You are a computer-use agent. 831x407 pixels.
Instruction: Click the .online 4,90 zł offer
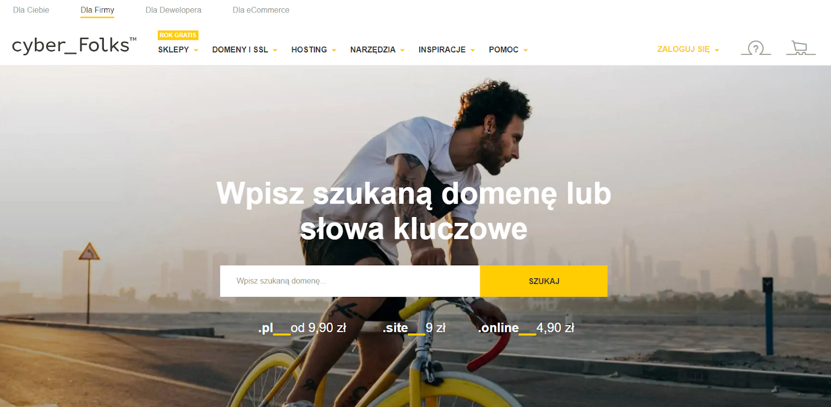526,328
